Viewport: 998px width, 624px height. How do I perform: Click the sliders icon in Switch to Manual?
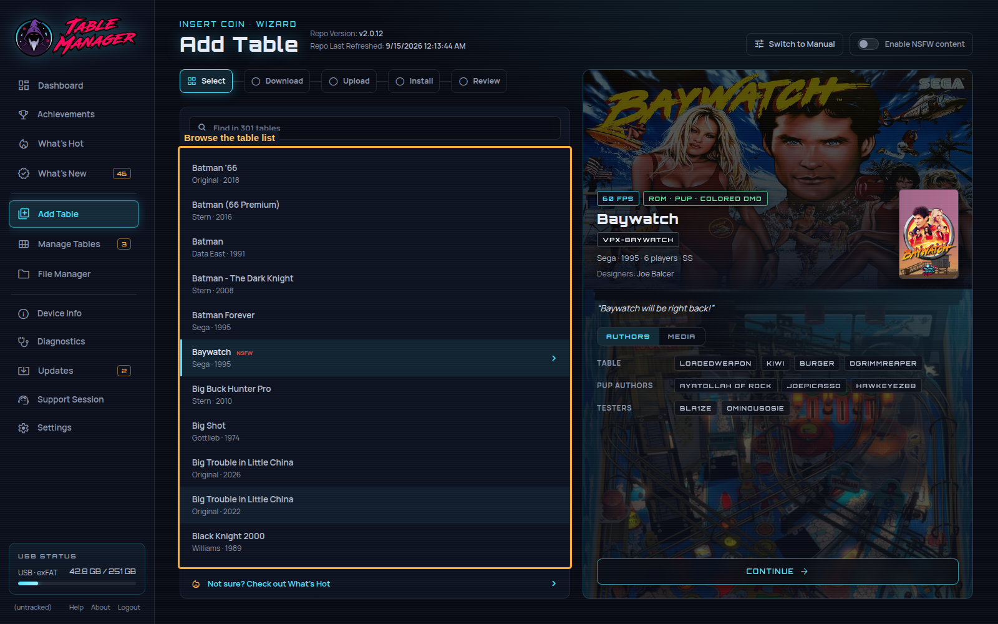pos(759,44)
